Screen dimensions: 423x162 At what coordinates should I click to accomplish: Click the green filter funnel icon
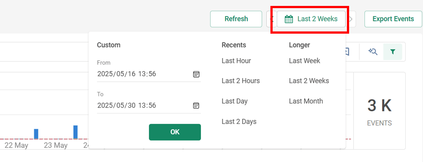[393, 51]
